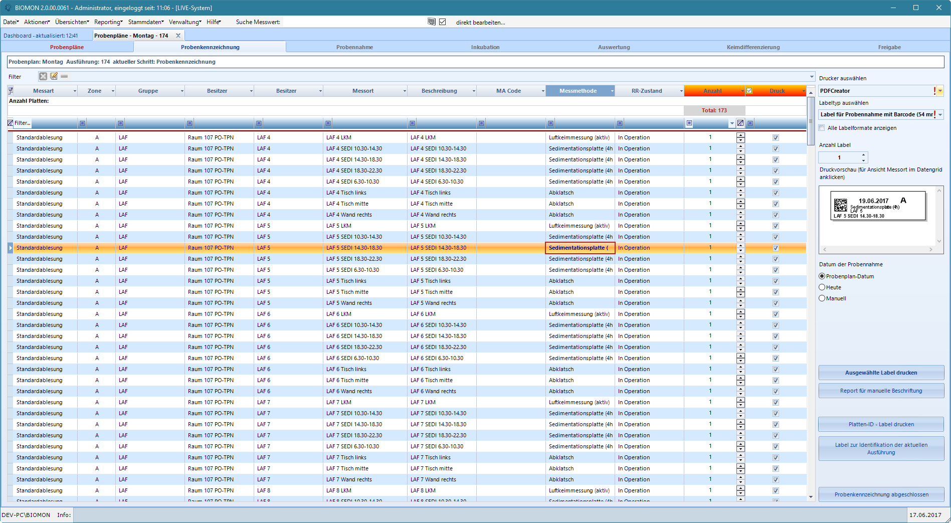Click the row indicator arrow of selected row
Viewport: 951px width, 523px height.
point(11,248)
